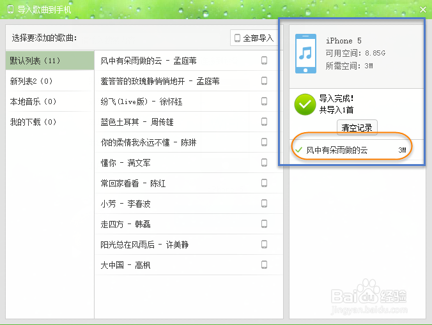Click the iPhone 5 device name
Image resolution: width=432 pixels, height=325 pixels.
(x=344, y=41)
